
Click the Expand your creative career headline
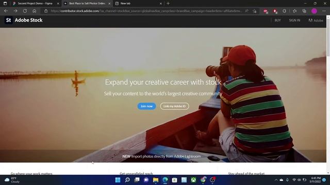coord(163,82)
